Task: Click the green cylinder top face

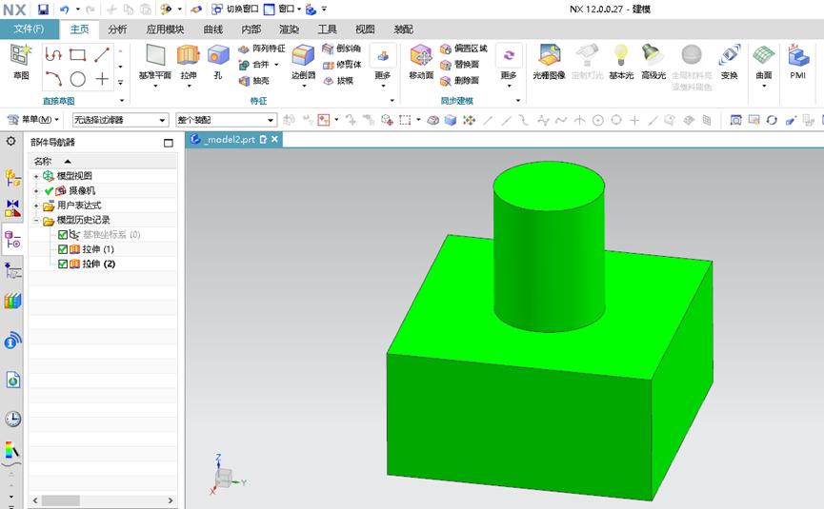Action: coord(549,186)
